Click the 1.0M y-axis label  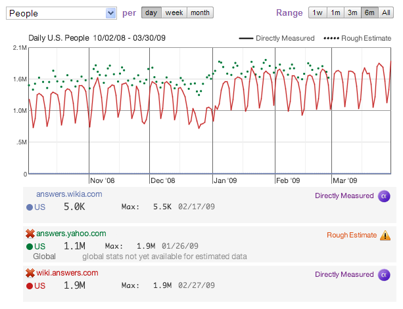(20, 111)
